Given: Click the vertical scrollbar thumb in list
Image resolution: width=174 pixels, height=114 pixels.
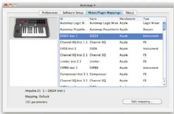Looking at the screenshot, I should (164, 26).
